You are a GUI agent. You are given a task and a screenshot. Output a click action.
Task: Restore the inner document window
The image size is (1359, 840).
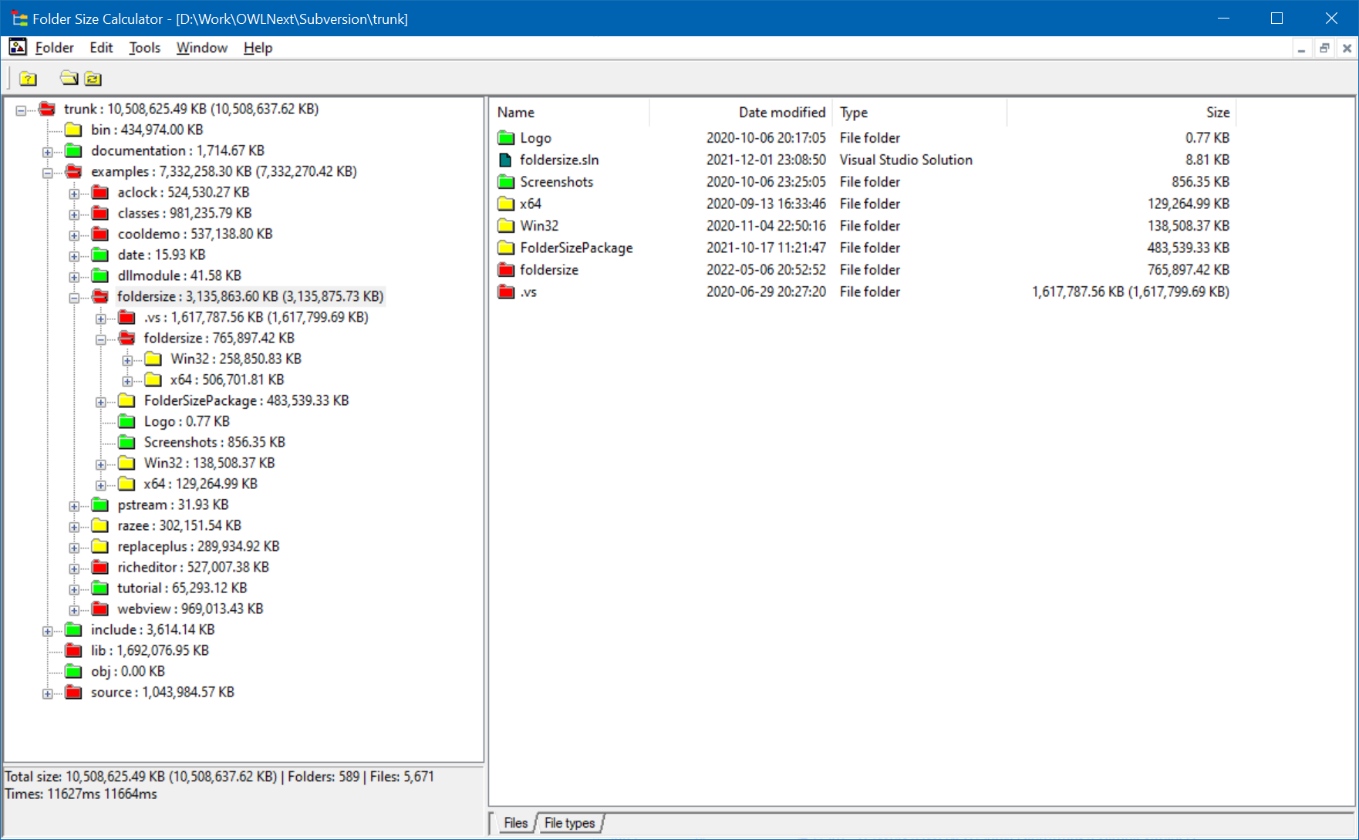click(x=1324, y=49)
